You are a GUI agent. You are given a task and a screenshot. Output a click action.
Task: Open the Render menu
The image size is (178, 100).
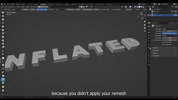pyautogui.click(x=13, y=4)
